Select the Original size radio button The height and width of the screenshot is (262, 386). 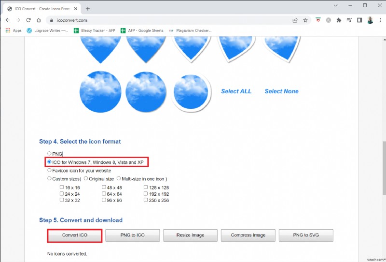click(86, 178)
